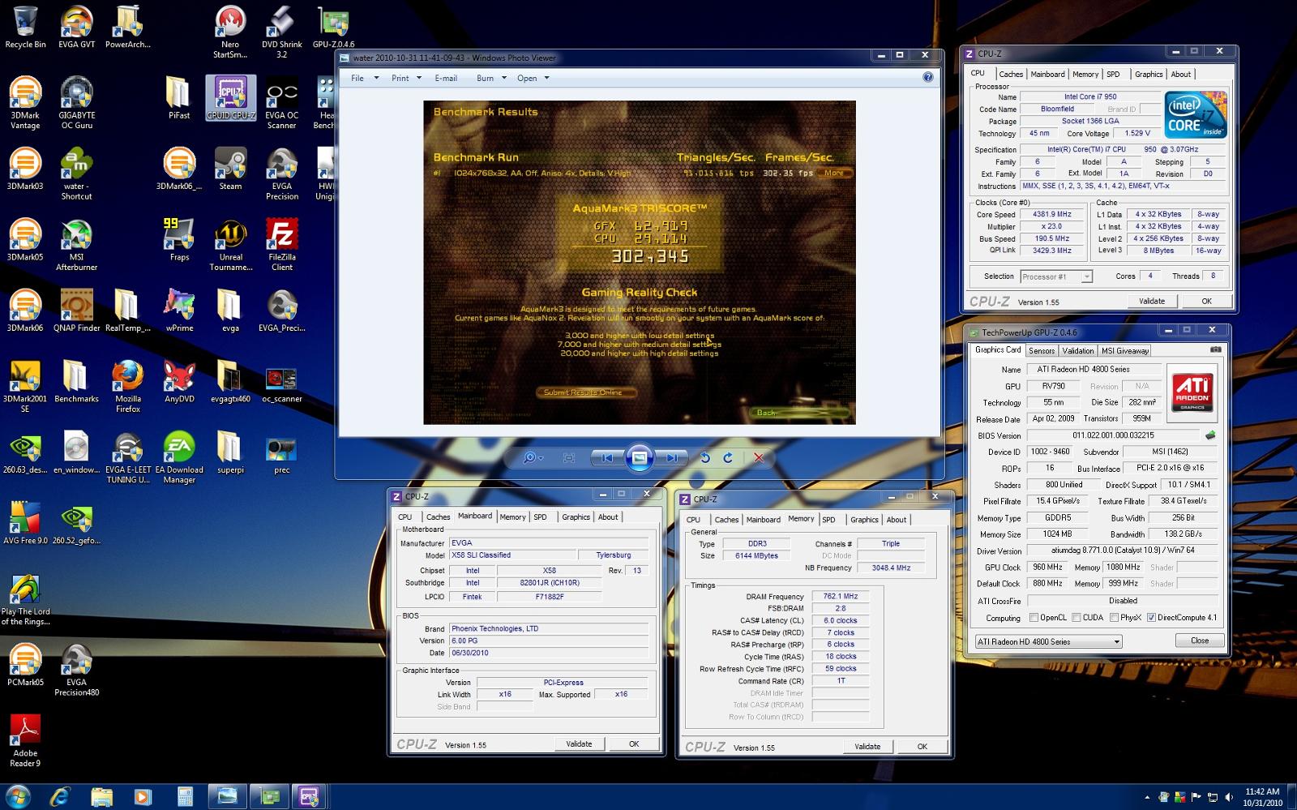The height and width of the screenshot is (810, 1297).
Task: Open the Validation tab in GPU-Z
Action: click(1077, 351)
